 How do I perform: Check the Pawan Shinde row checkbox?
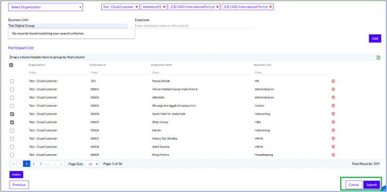pyautogui.click(x=12, y=81)
